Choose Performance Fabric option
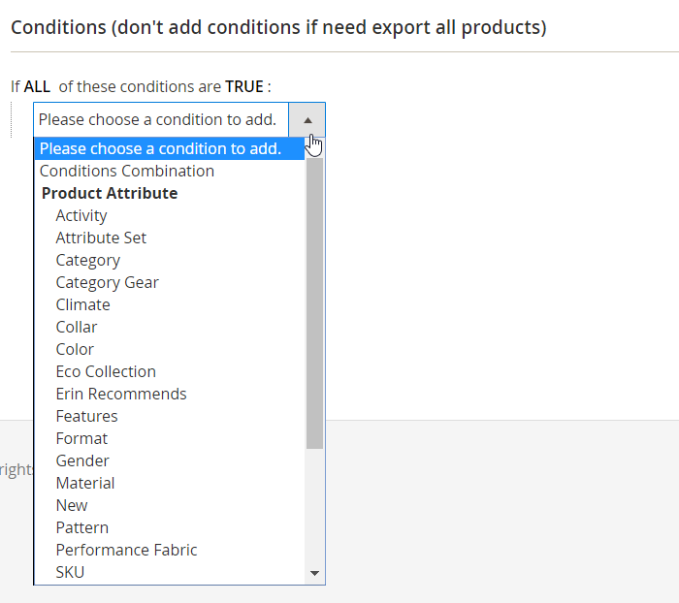The height and width of the screenshot is (603, 679). 126,550
